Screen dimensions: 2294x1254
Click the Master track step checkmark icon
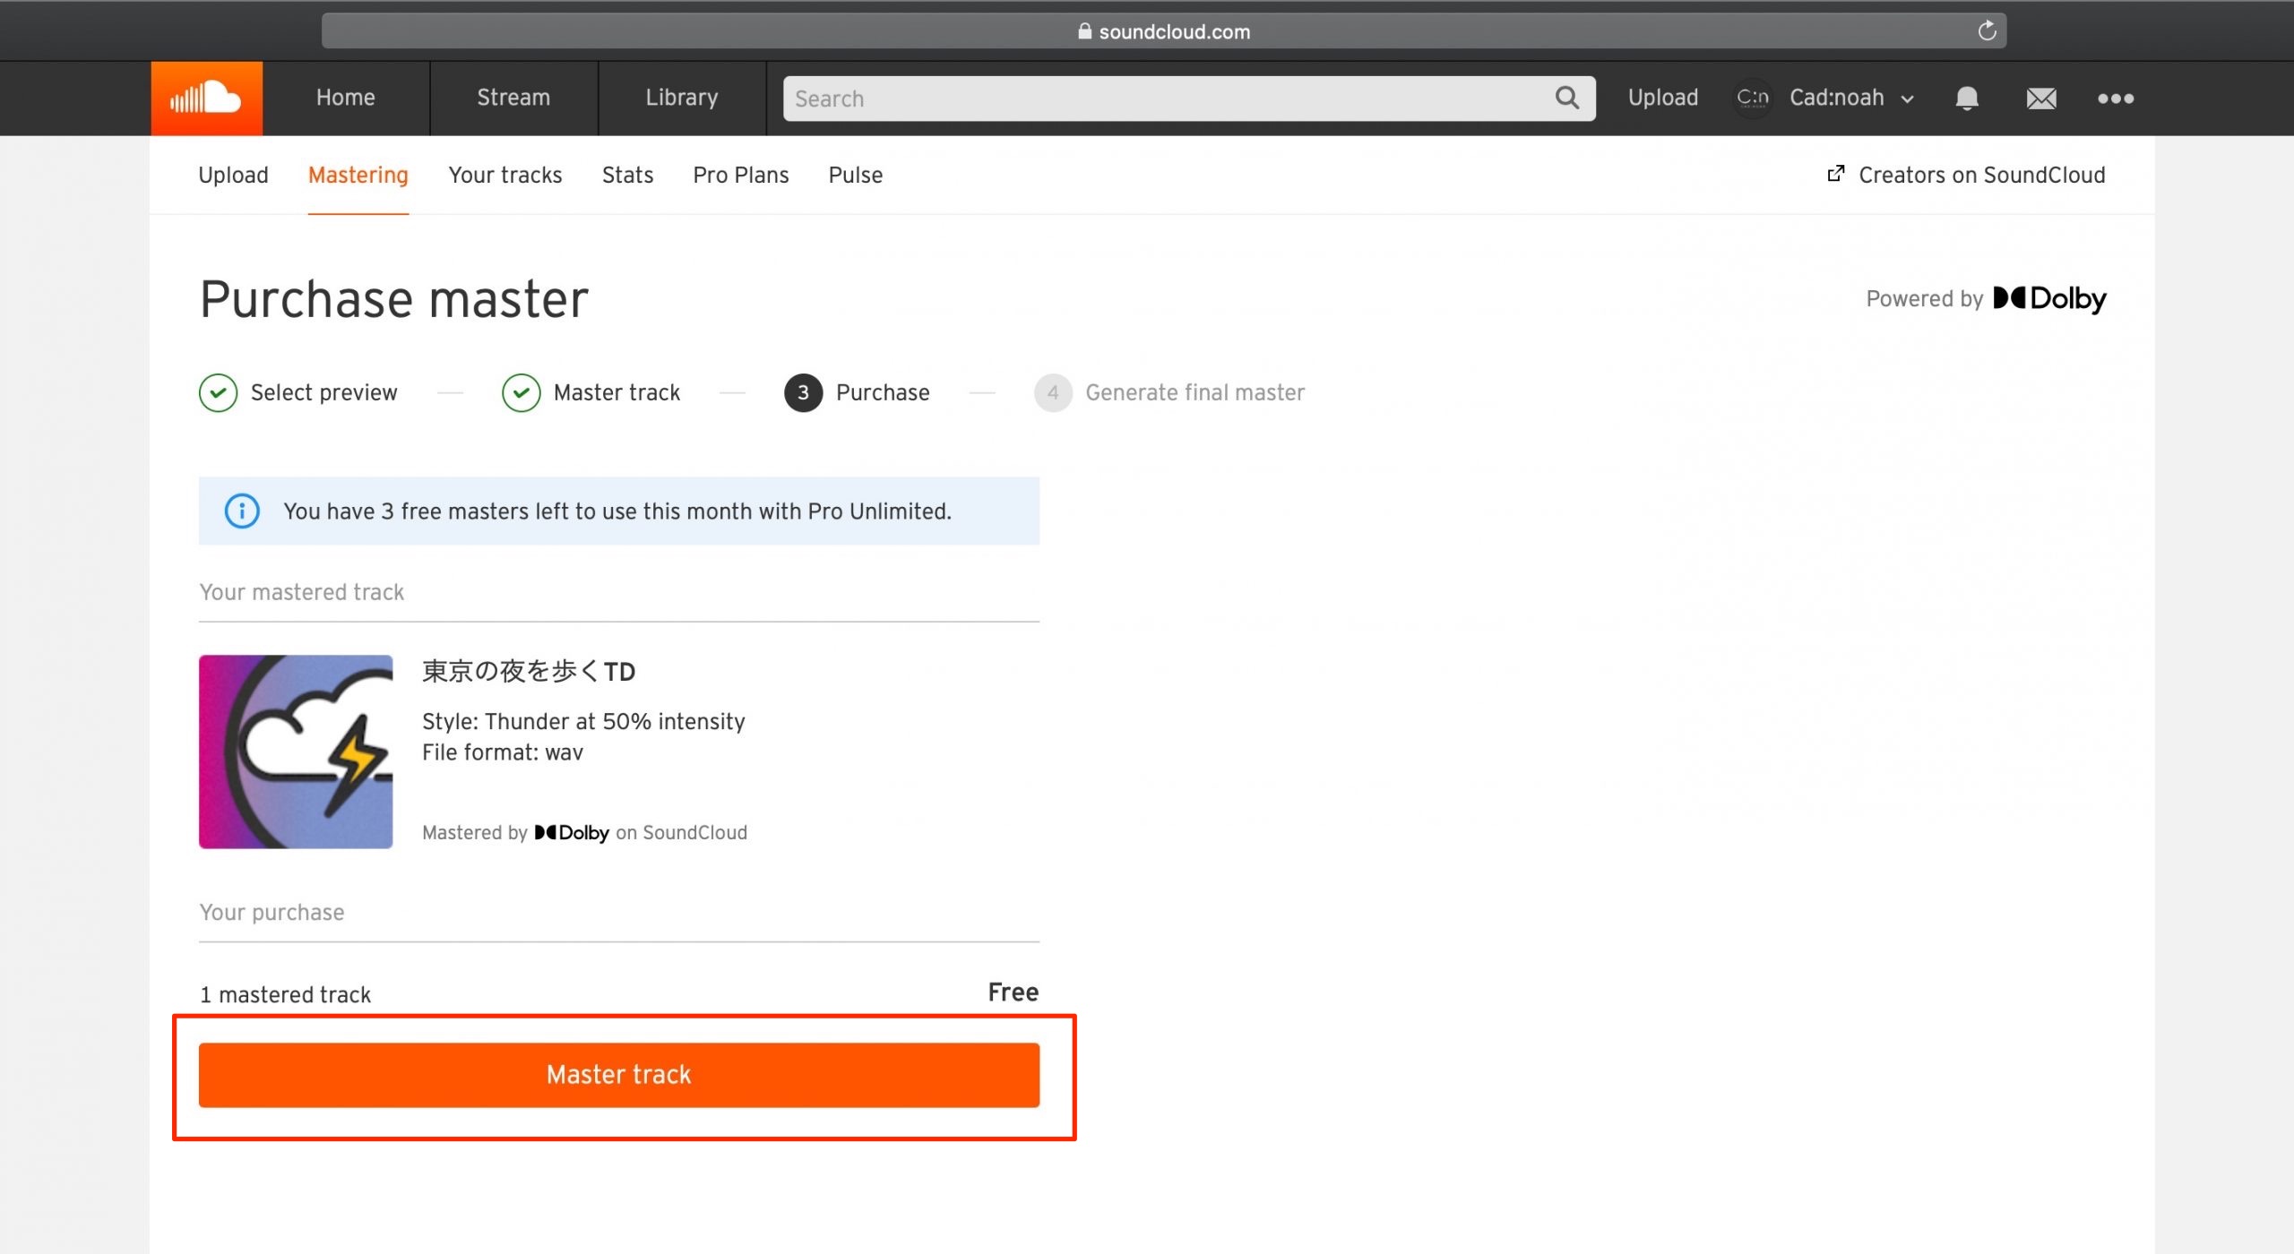click(x=521, y=392)
